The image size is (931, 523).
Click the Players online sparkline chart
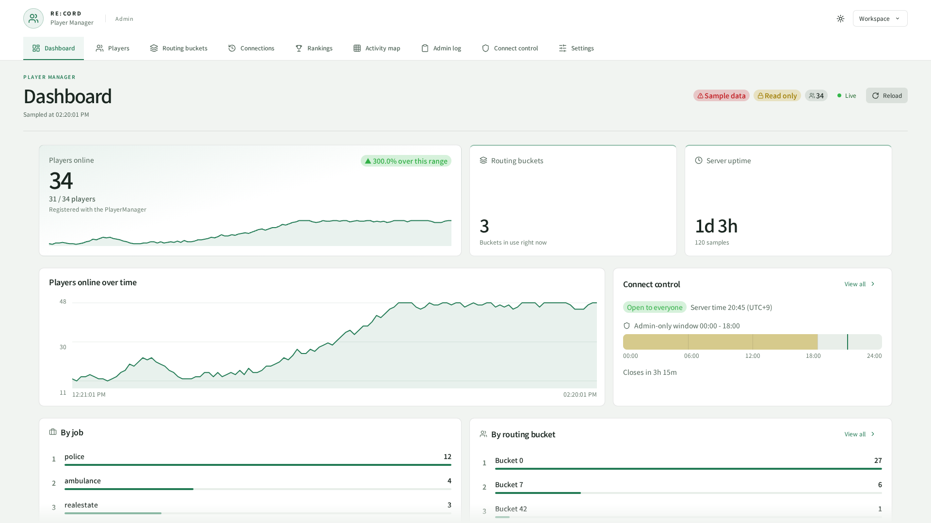250,233
